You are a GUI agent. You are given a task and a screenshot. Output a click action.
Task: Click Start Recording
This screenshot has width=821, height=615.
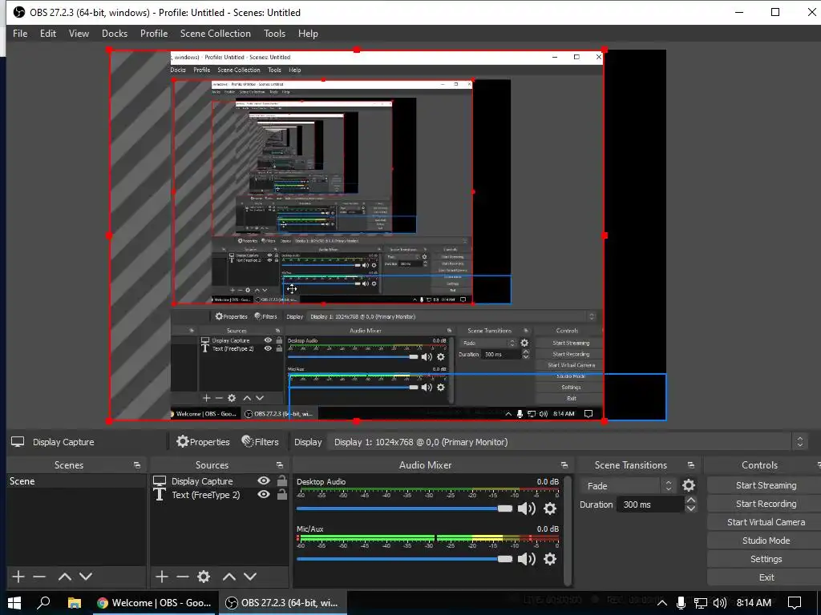point(766,504)
